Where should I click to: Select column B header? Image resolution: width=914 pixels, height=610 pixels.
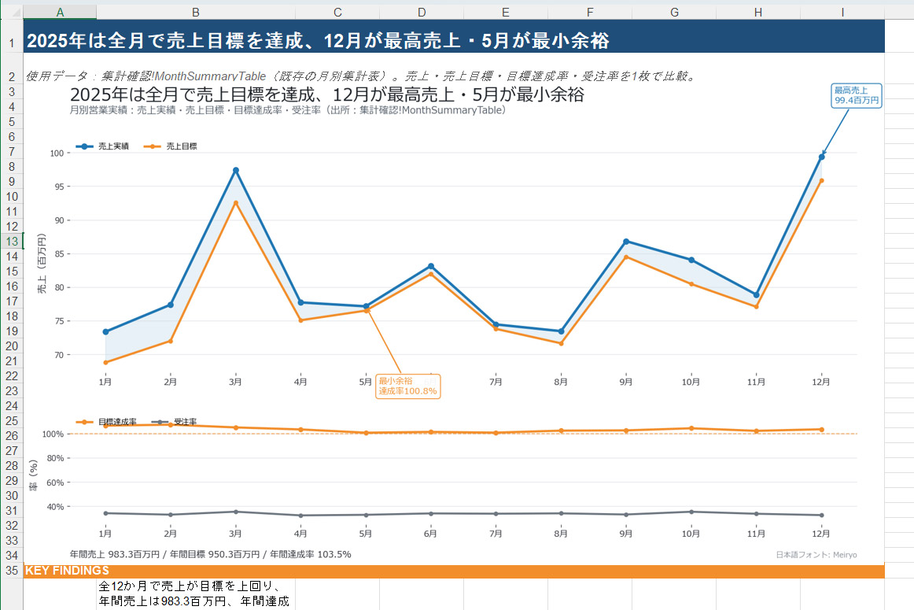coord(196,13)
